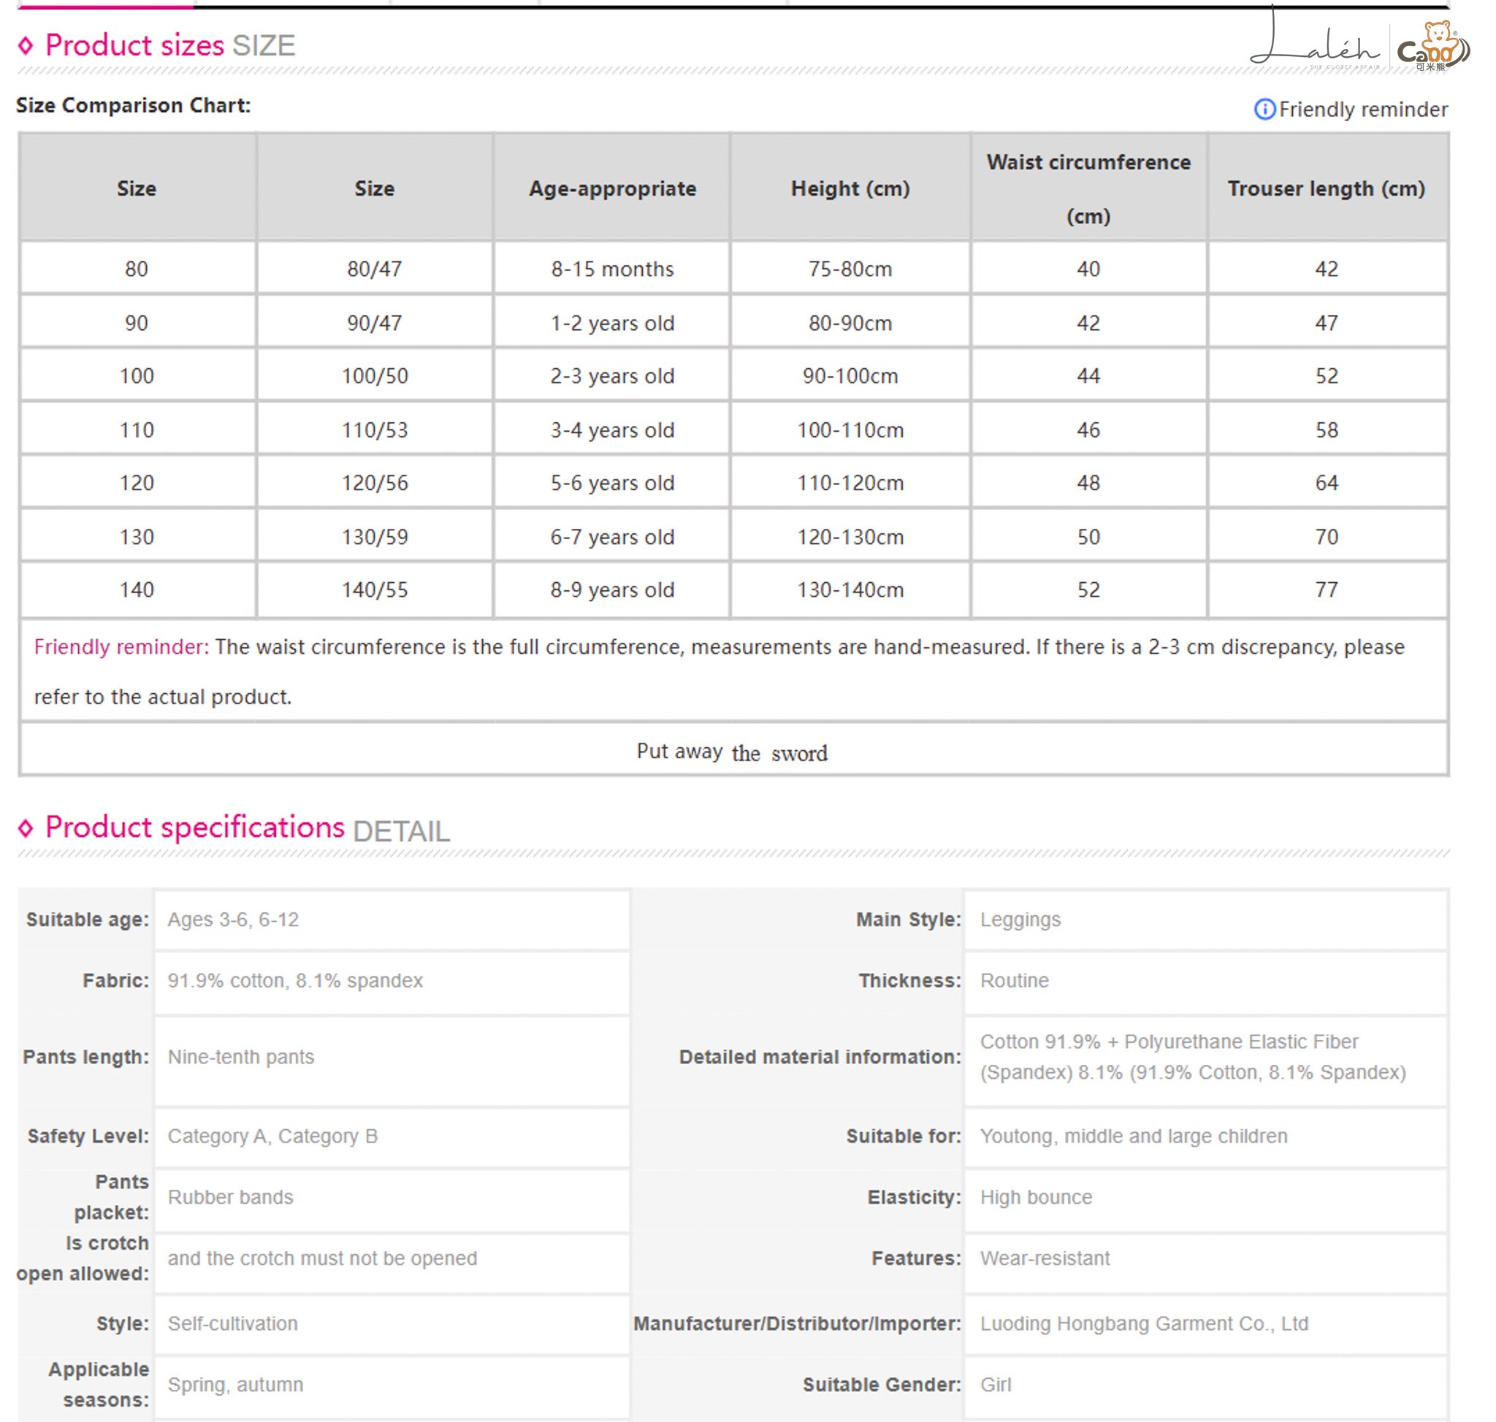Click the info icon beside Friendly reminder

point(1264,109)
